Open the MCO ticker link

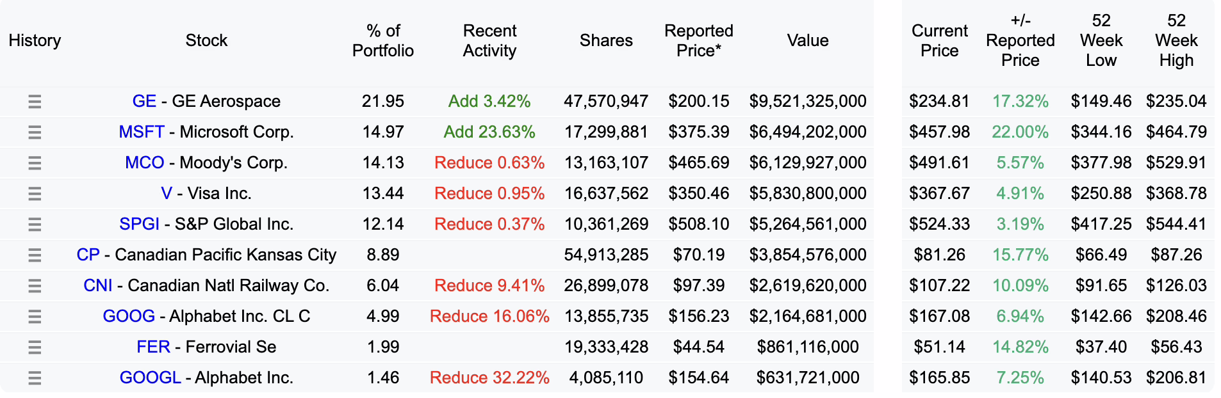[x=145, y=163]
